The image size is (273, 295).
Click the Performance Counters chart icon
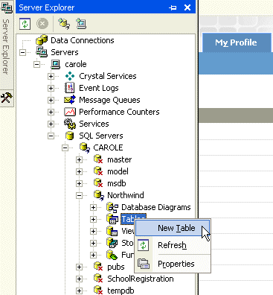(70, 112)
